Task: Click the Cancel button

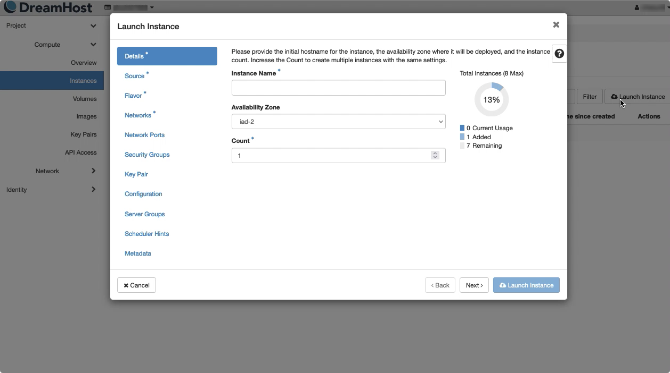Action: point(136,285)
